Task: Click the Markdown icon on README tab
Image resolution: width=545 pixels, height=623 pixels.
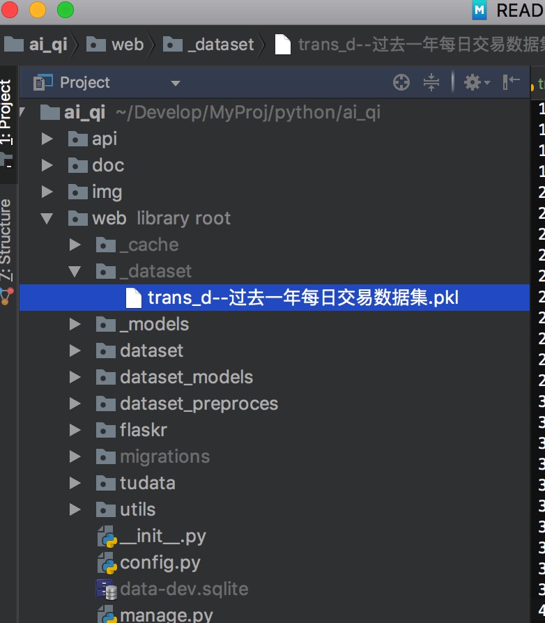Action: [x=479, y=10]
